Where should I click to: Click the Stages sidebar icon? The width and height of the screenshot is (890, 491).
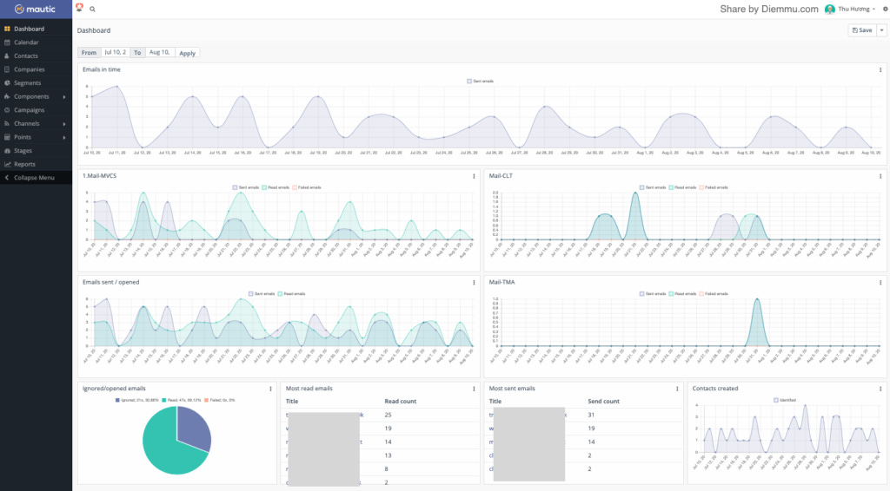[x=7, y=151]
